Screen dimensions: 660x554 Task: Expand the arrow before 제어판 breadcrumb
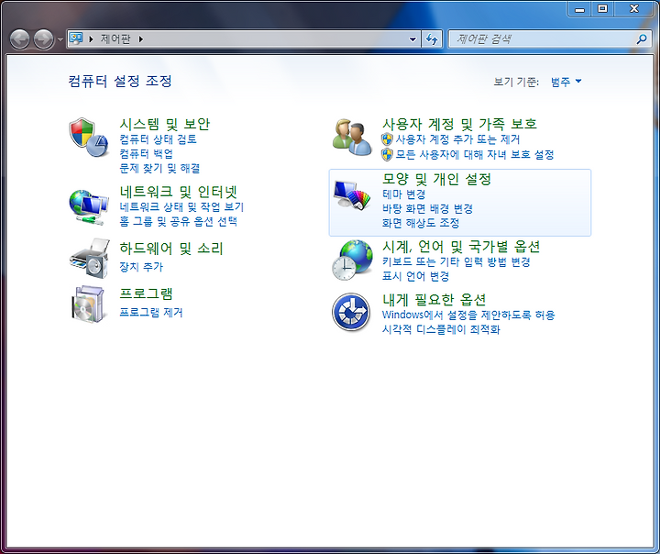click(91, 39)
